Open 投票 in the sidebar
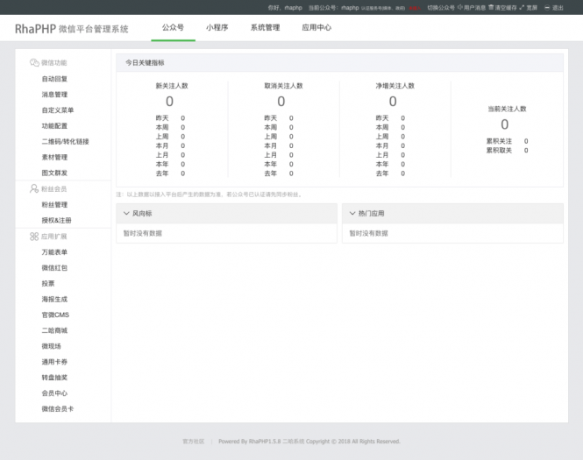 (x=48, y=284)
